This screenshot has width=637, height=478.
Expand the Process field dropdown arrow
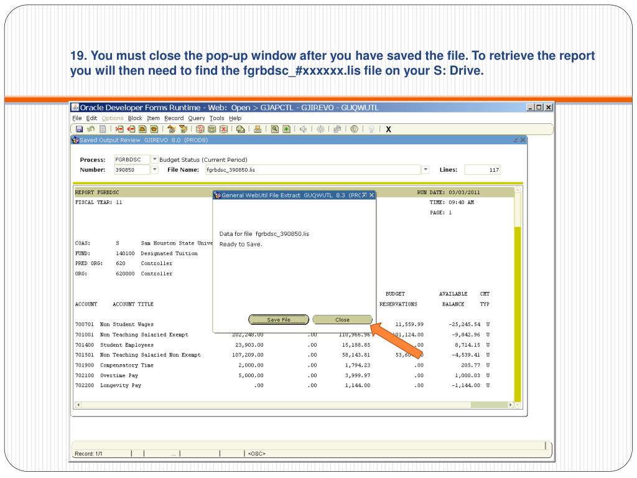pos(155,159)
